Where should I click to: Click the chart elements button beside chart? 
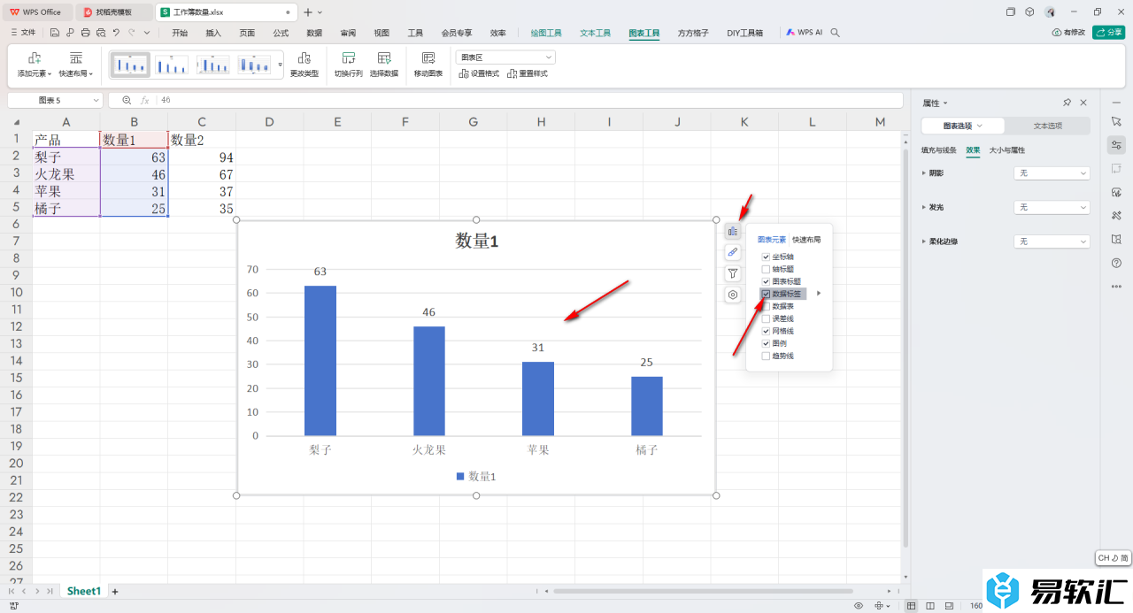(x=733, y=231)
